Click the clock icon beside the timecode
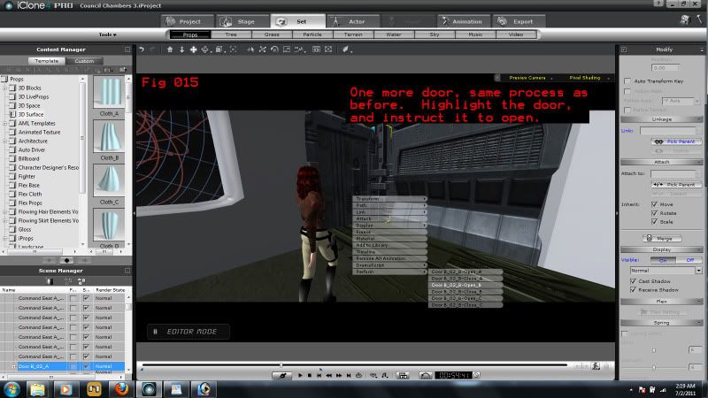The height and width of the screenshot is (398, 708). point(476,375)
